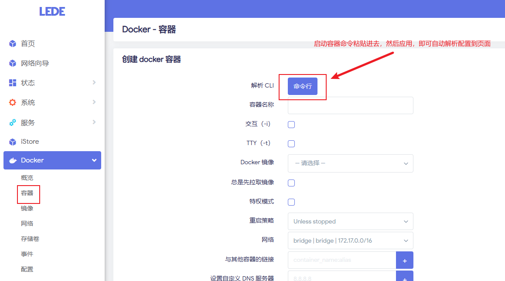Click the 首页 home cube icon
Image resolution: width=505 pixels, height=281 pixels.
(13, 44)
